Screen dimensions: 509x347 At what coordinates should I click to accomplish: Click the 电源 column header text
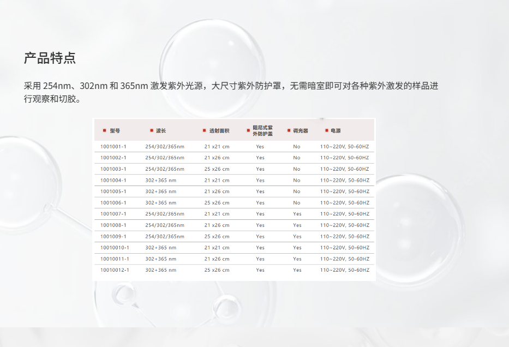(336, 131)
